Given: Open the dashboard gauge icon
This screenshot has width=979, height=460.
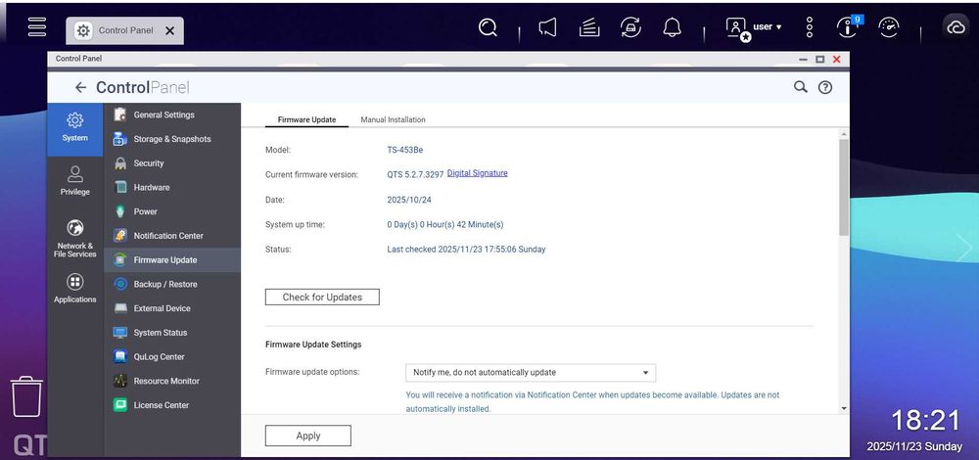Looking at the screenshot, I should pyautogui.click(x=889, y=27).
